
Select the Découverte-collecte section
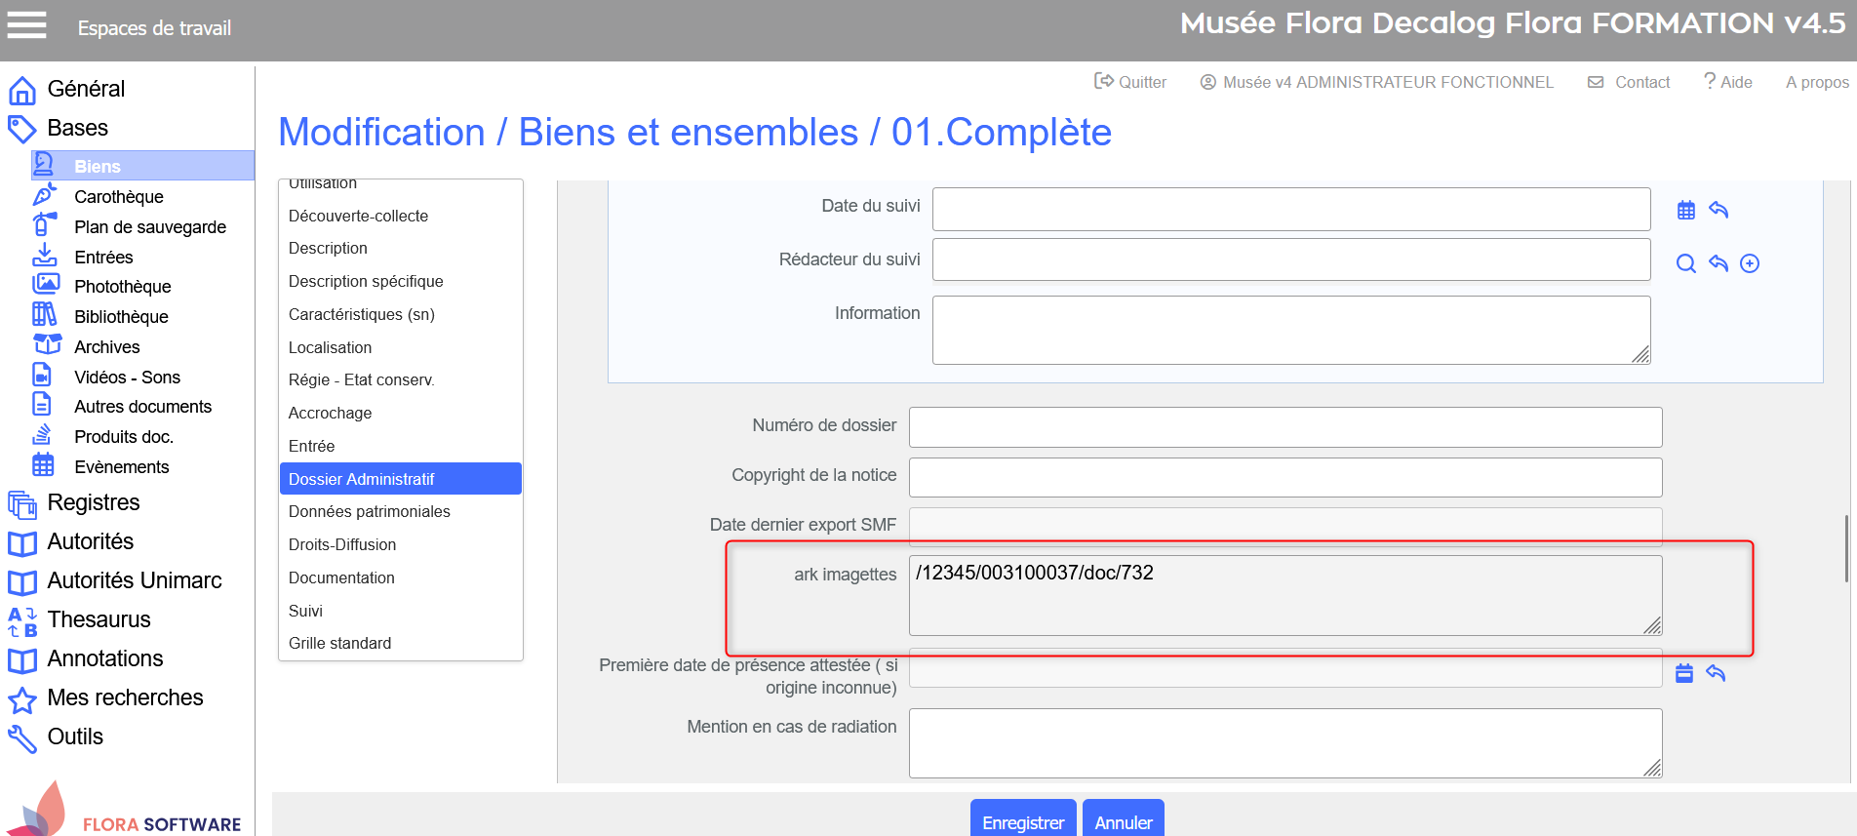click(x=401, y=216)
